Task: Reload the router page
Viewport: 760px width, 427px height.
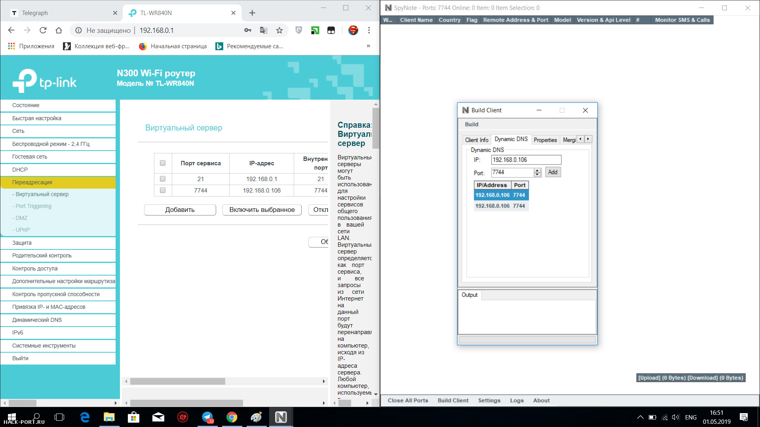Action: coord(43,30)
